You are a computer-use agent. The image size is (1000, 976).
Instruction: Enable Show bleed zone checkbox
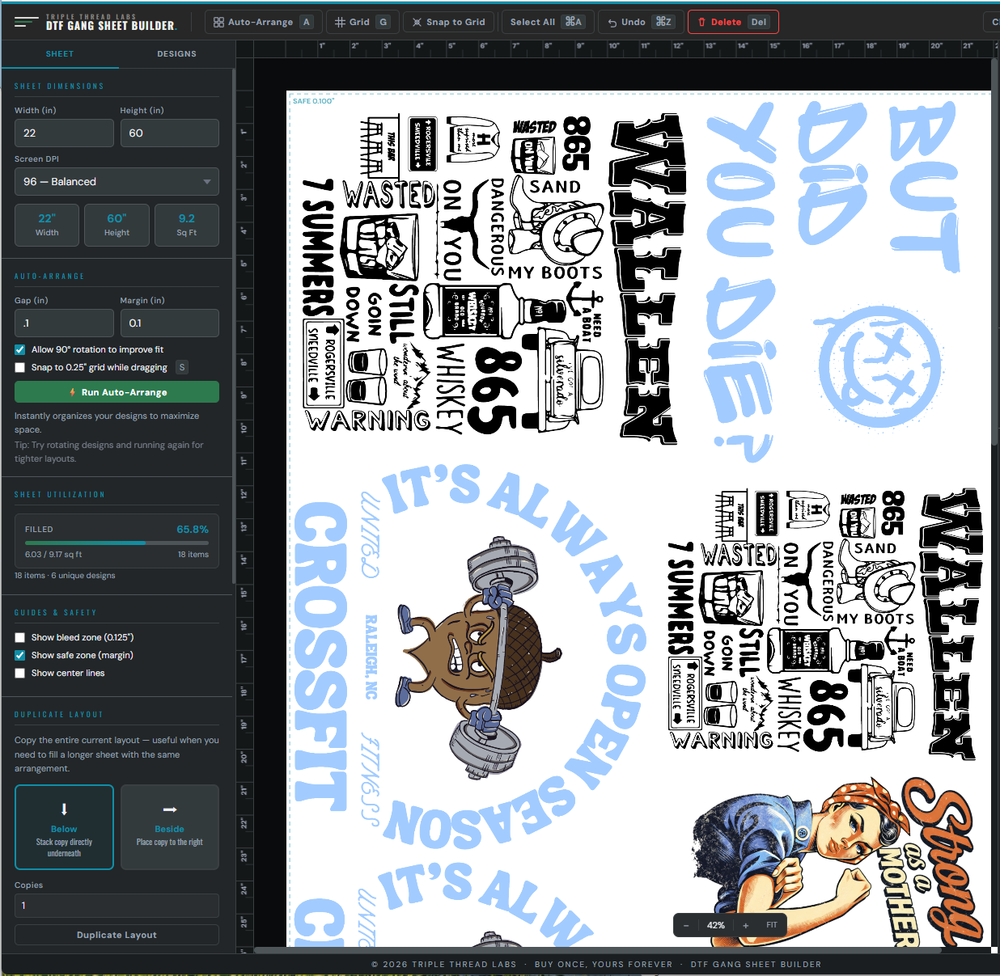[x=20, y=637]
